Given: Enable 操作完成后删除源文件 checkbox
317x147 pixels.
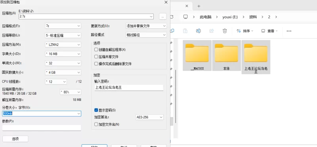Looking at the screenshot, I should click(x=96, y=64).
